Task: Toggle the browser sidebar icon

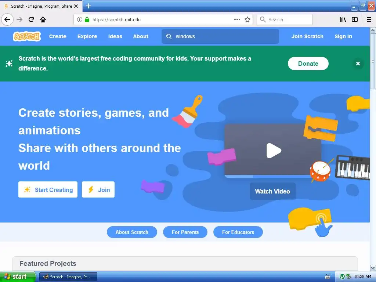Action: pyautogui.click(x=355, y=19)
